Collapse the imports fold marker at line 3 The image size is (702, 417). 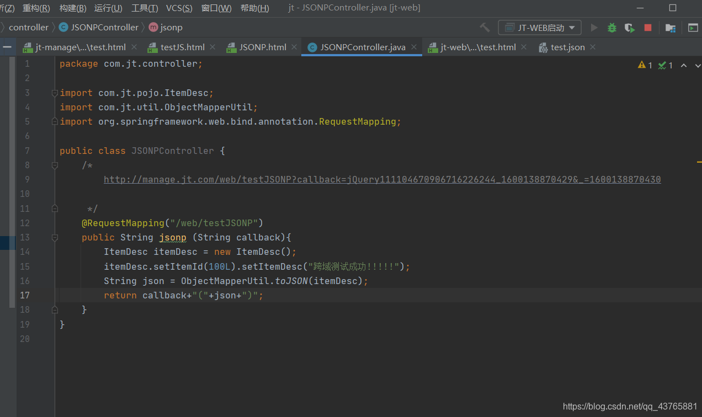55,93
